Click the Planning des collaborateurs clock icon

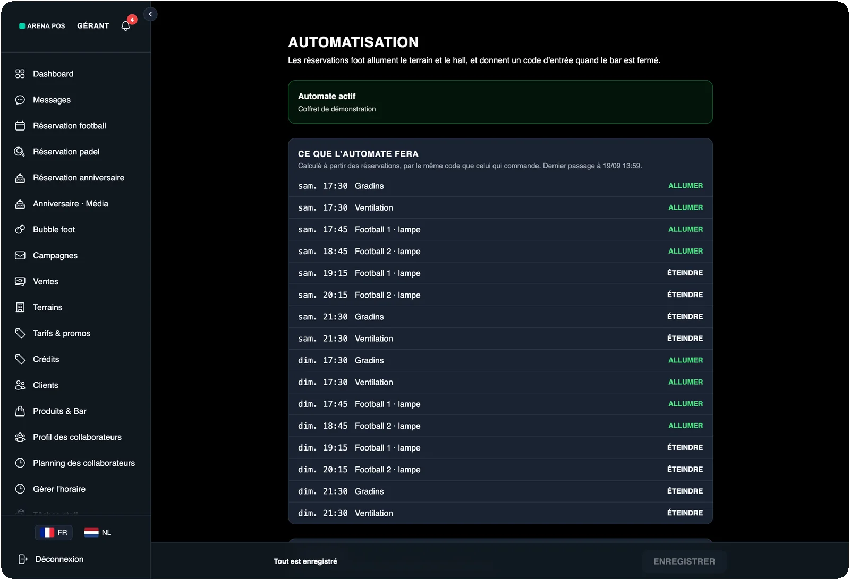(20, 463)
